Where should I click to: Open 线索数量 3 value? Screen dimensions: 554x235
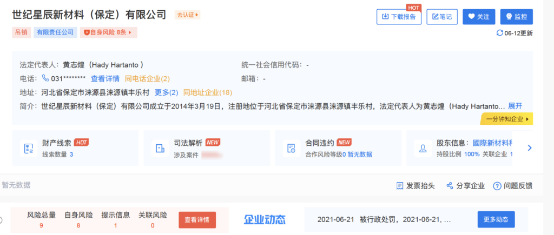[71, 154]
